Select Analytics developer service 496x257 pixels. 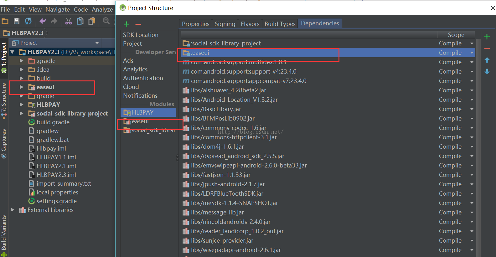135,69
